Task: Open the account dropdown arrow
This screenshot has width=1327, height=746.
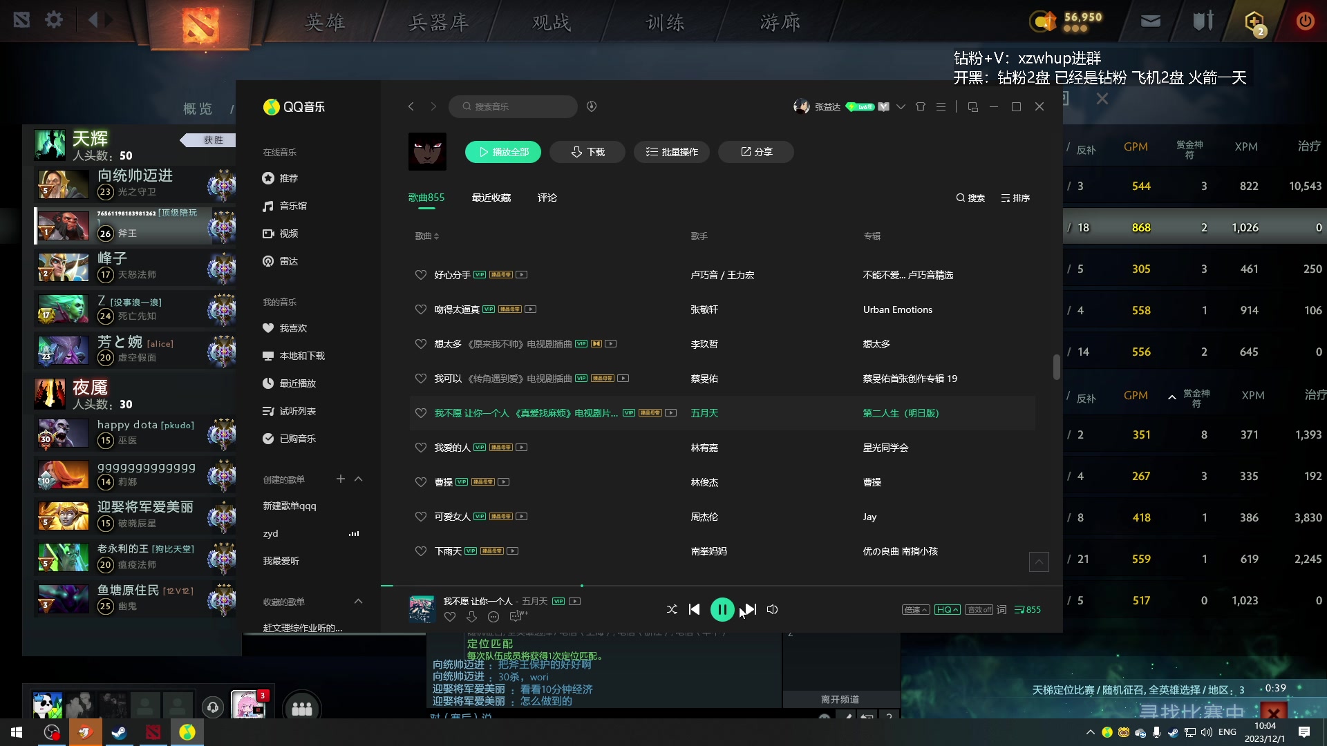Action: tap(901, 106)
